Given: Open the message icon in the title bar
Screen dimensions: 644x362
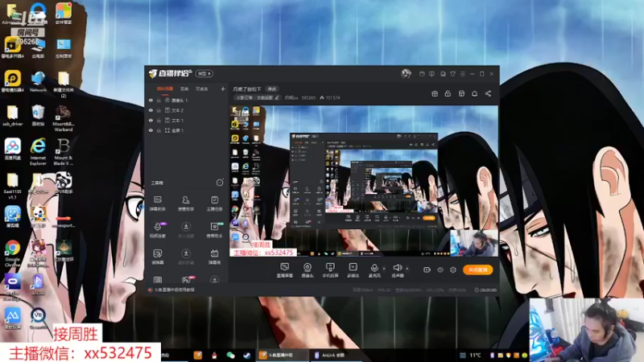Looking at the screenshot, I should coord(431,74).
